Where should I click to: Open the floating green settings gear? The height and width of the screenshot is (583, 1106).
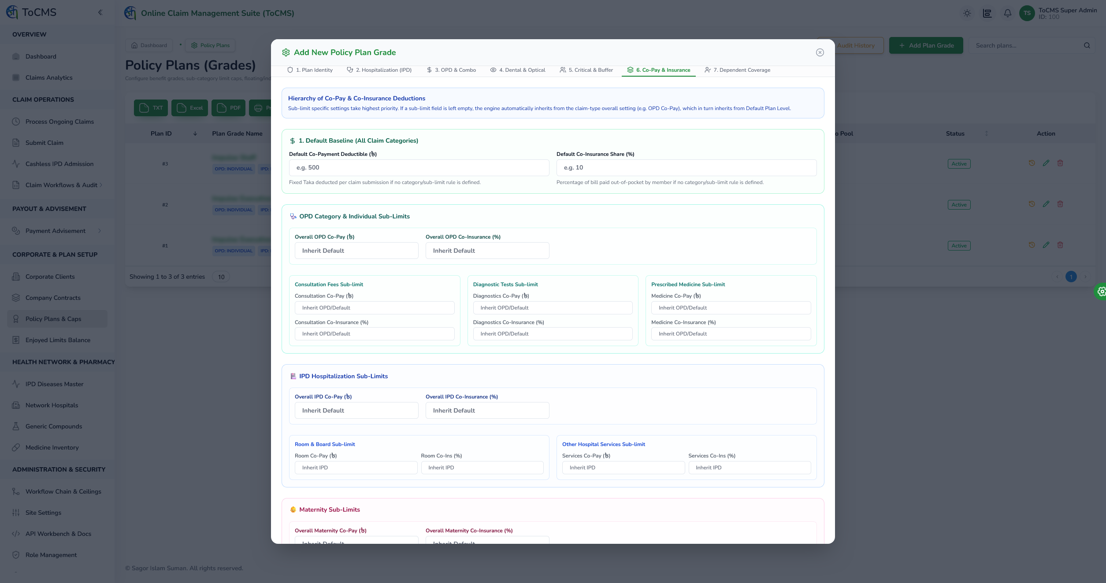coord(1100,291)
